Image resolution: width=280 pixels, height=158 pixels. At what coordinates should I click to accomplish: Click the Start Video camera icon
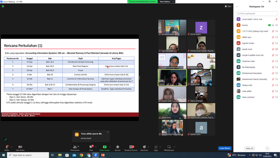tap(20, 147)
